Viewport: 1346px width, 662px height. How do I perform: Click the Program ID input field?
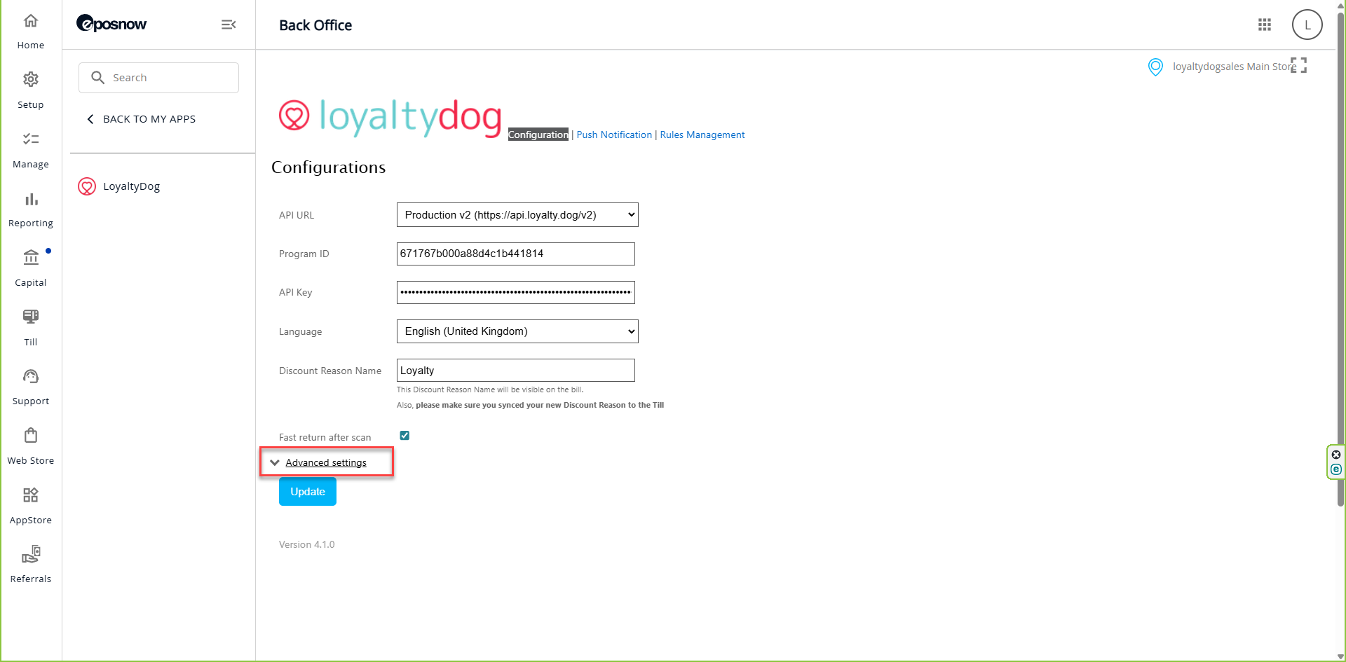(x=516, y=254)
